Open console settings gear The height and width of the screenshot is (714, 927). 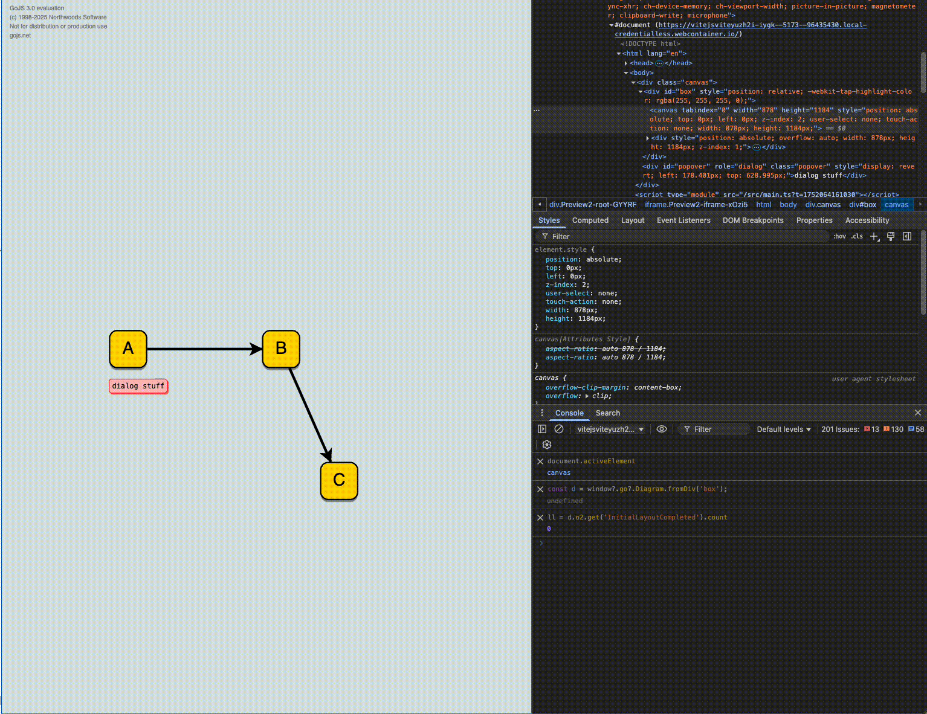coord(547,445)
